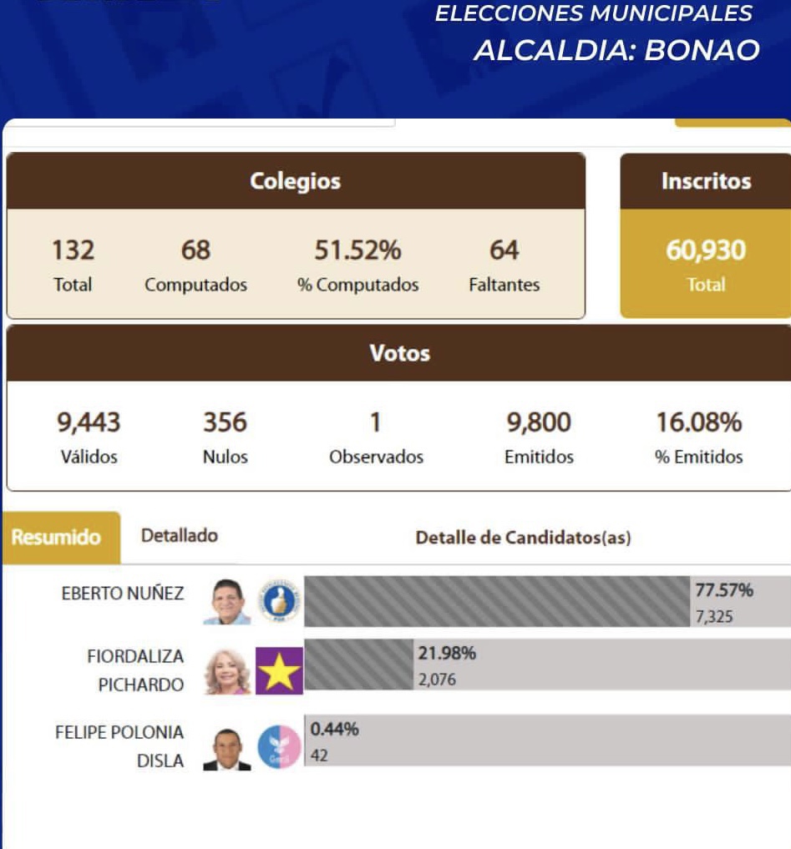This screenshot has width=791, height=849.
Task: Click Eberto Nuñez's party logo icon
Action: 279,601
